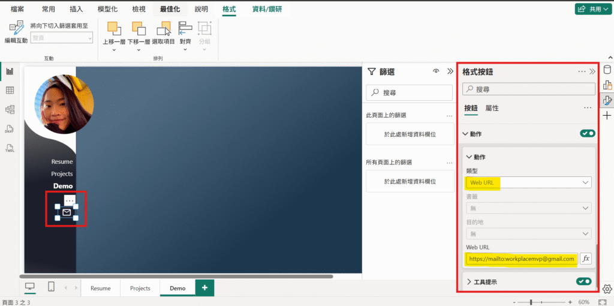The image size is (614, 306).
Task: Select the mail envelope button on canvas
Action: click(67, 212)
